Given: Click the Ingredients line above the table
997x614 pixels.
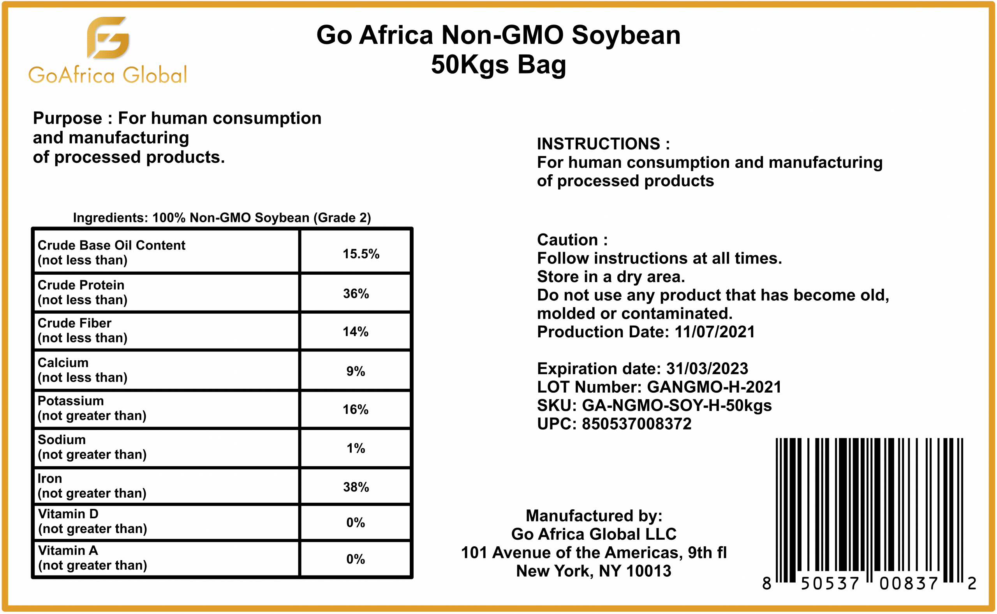Looking at the screenshot, I should (x=222, y=218).
